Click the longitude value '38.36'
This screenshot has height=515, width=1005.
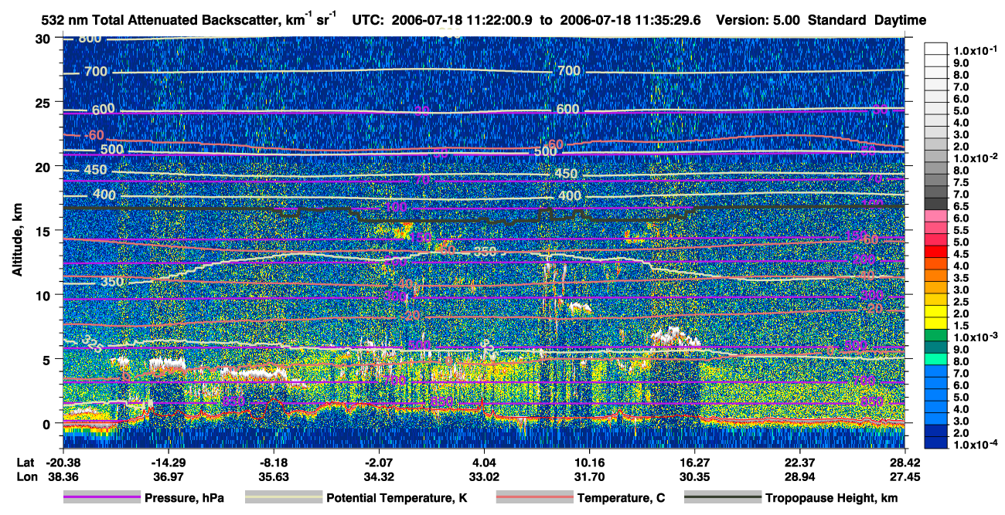(63, 476)
